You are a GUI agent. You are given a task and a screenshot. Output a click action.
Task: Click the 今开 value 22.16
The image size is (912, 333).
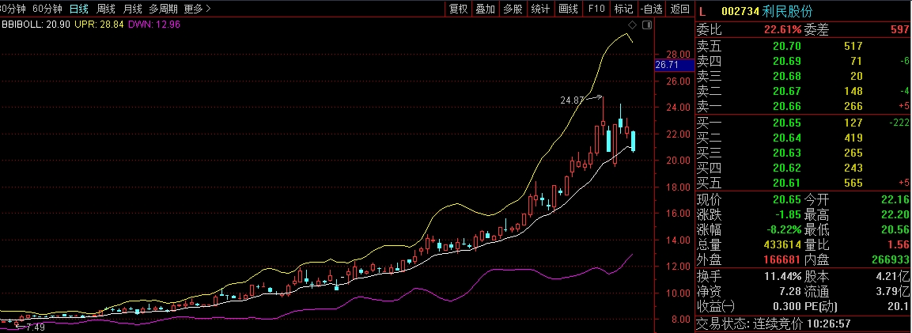(x=896, y=199)
